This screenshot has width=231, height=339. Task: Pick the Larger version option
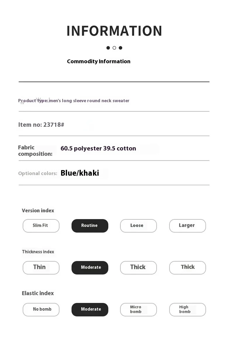pos(187,226)
